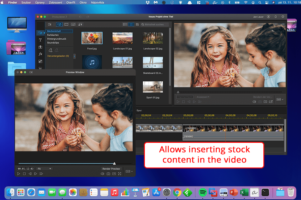301x200 pixels.
Task: Step to previous frame in Preview Window
Action: tap(30, 174)
